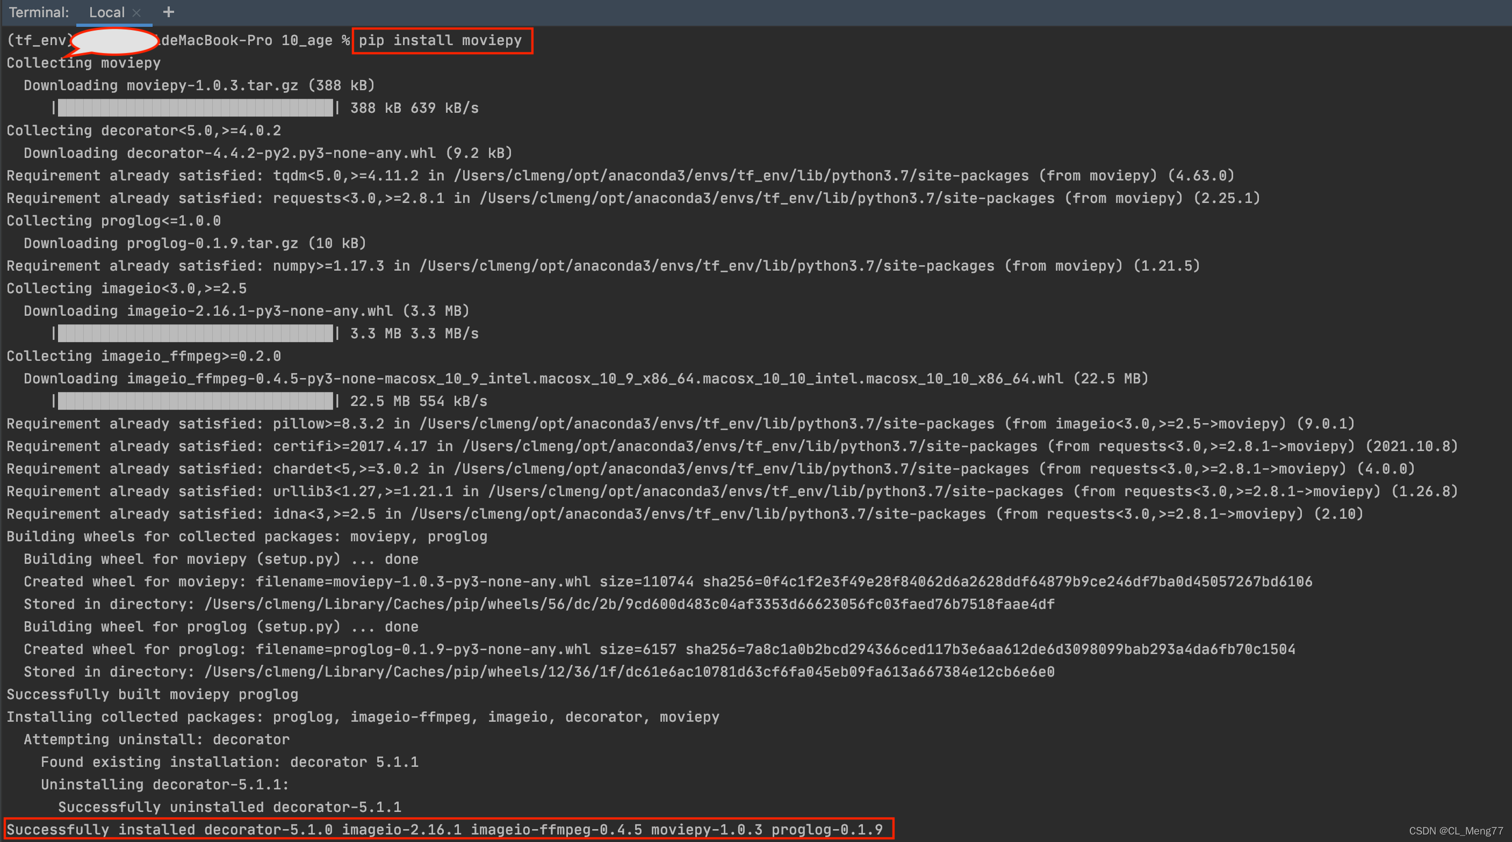Click the 'Found existing installation: decorator 5.1.1' line
The height and width of the screenshot is (842, 1512).
229,762
